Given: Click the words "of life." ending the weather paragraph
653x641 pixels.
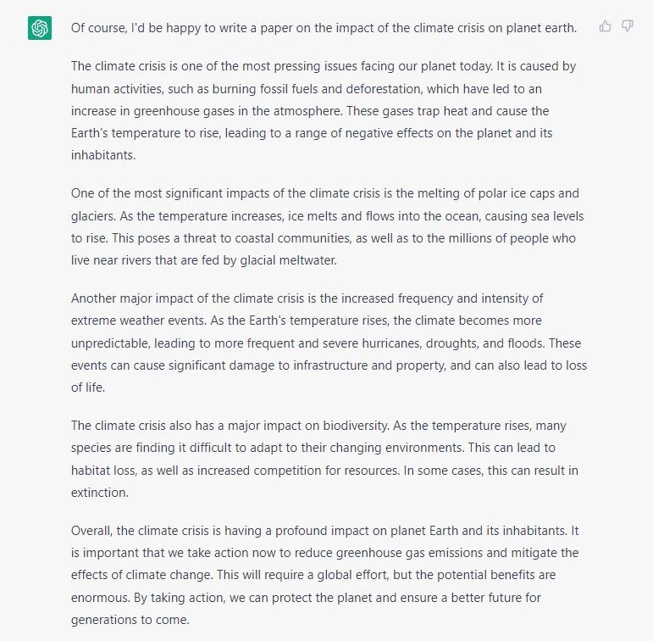Looking at the screenshot, I should tap(89, 387).
